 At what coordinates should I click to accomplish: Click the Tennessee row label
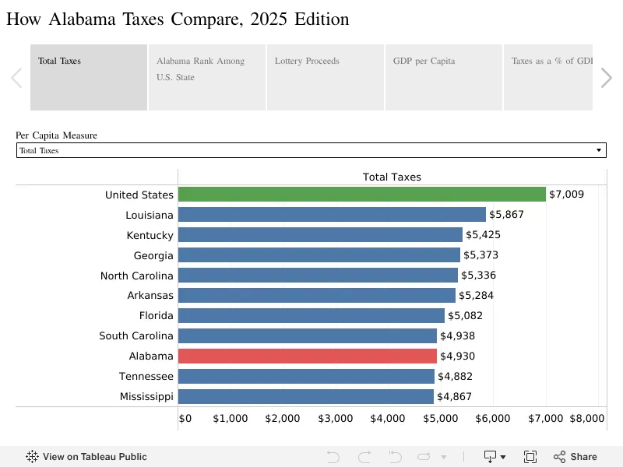146,376
